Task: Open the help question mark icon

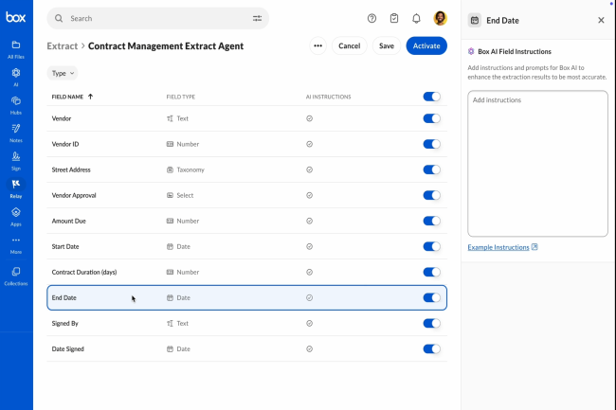Action: 371,18
